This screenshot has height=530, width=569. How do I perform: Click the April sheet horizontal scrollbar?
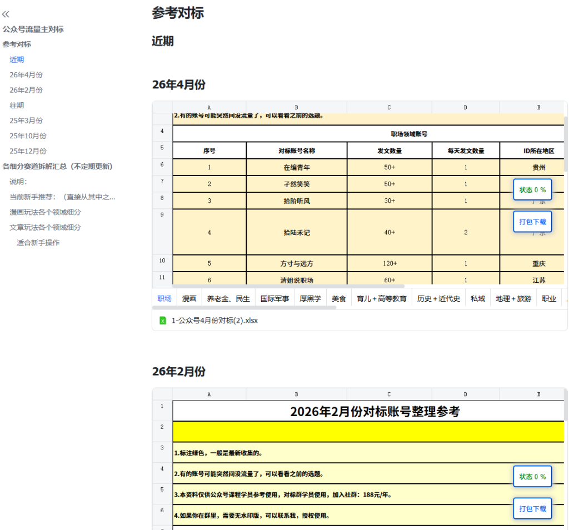point(288,286)
